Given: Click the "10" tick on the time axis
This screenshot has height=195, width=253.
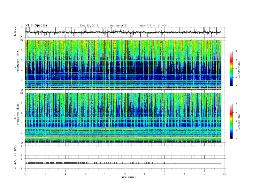Looking at the screenshot, I should click(x=225, y=174).
